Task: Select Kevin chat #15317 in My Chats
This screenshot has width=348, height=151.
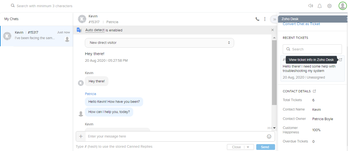Action: click(37, 36)
